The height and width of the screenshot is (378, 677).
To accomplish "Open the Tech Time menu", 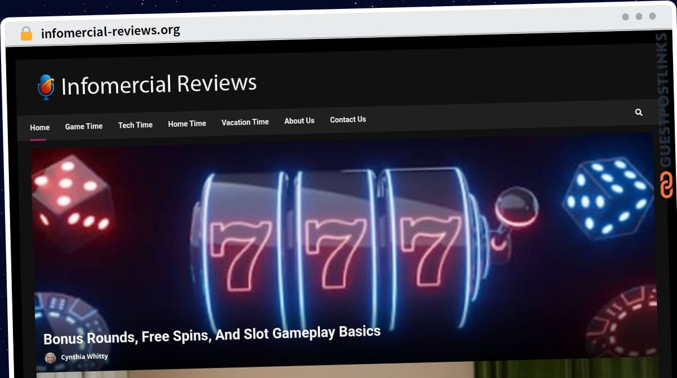I will click(135, 125).
